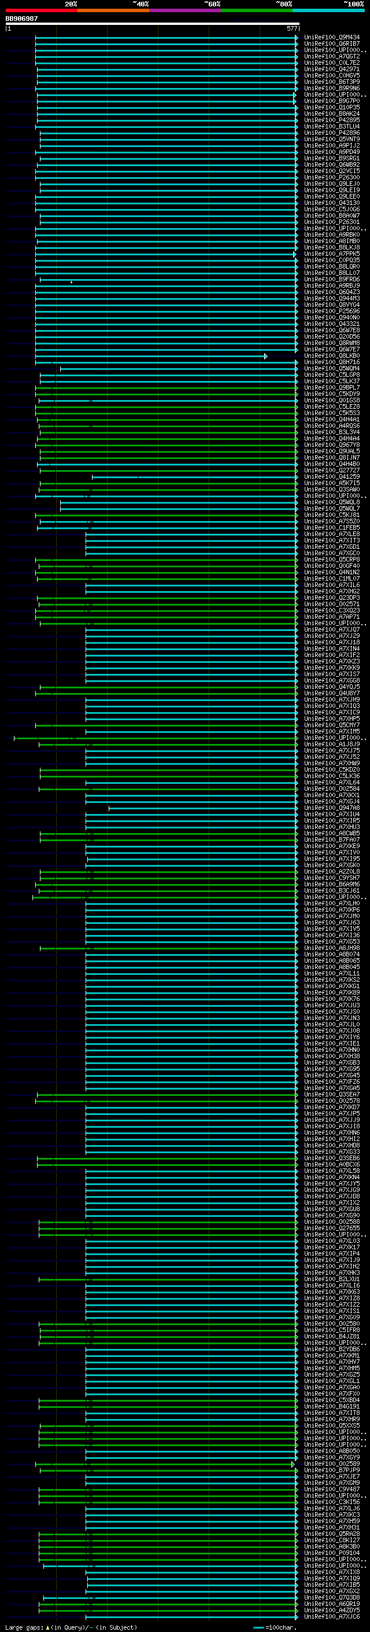Select hit label UniRef100_Q5WQL8
Viewport: 370px width, 1632px height.
click(332, 503)
